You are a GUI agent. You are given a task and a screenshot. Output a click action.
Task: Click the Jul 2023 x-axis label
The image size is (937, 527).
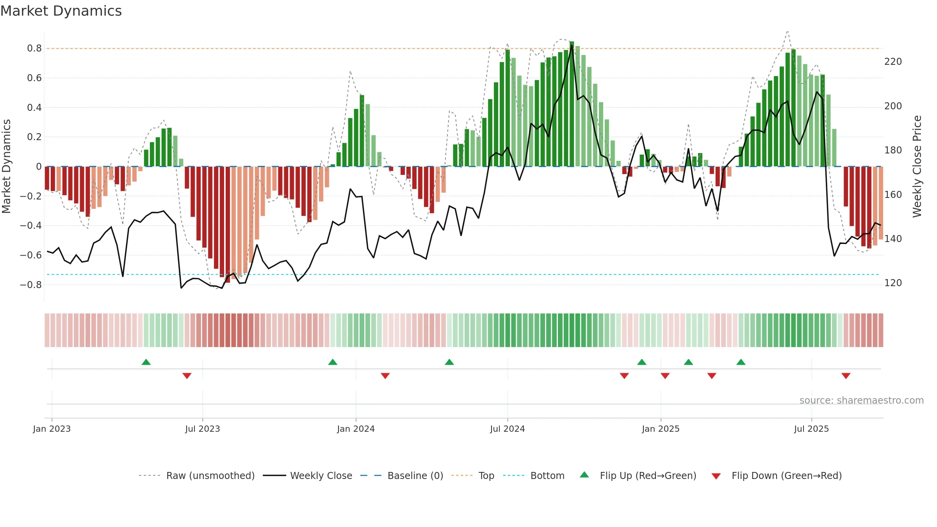(203, 429)
